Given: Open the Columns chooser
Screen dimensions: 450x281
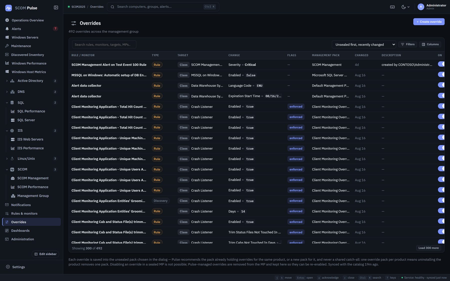Looking at the screenshot, I should (x=430, y=44).
